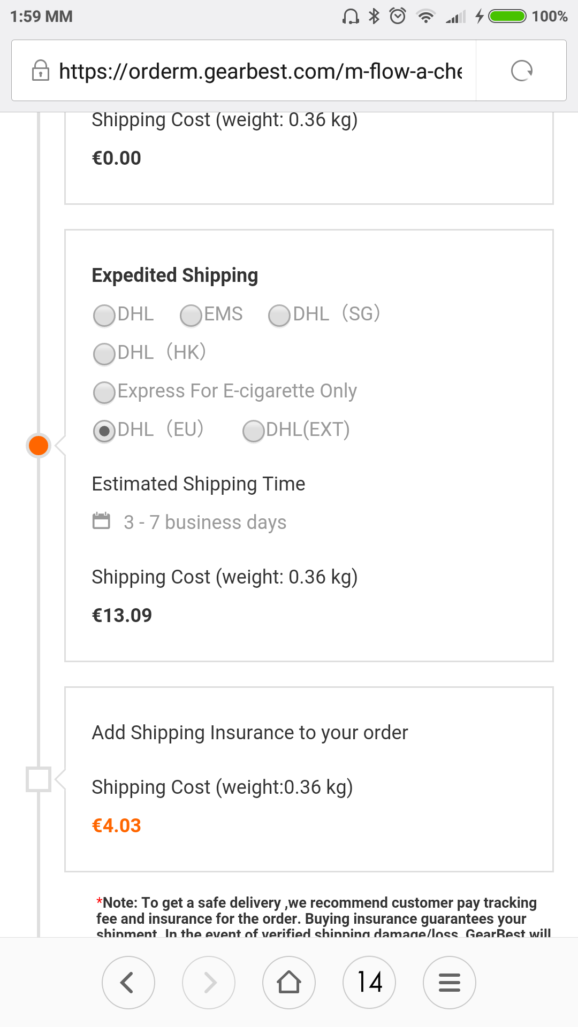Tap the browser back arrow button
578x1027 pixels.
[x=128, y=983]
